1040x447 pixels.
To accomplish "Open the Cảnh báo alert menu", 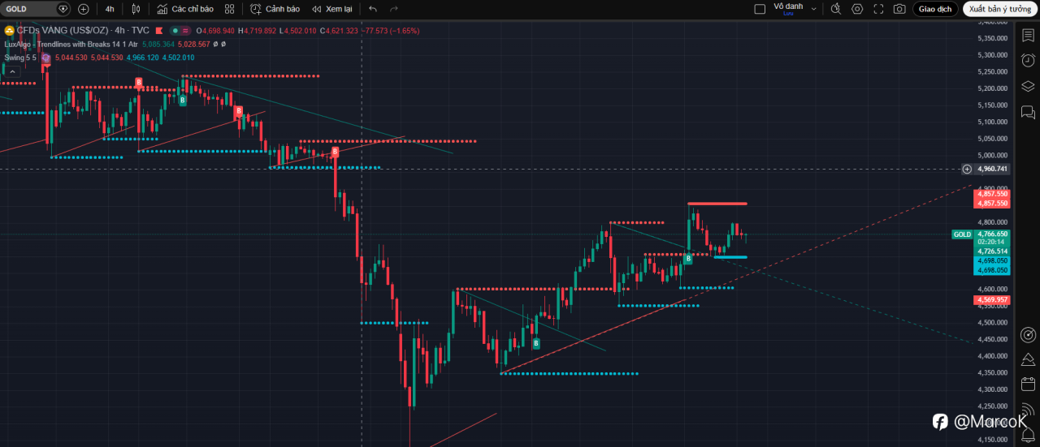I will (x=275, y=9).
